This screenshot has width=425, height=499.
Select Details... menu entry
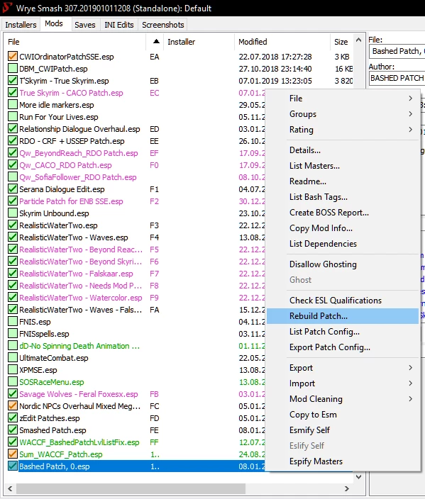pos(343,150)
